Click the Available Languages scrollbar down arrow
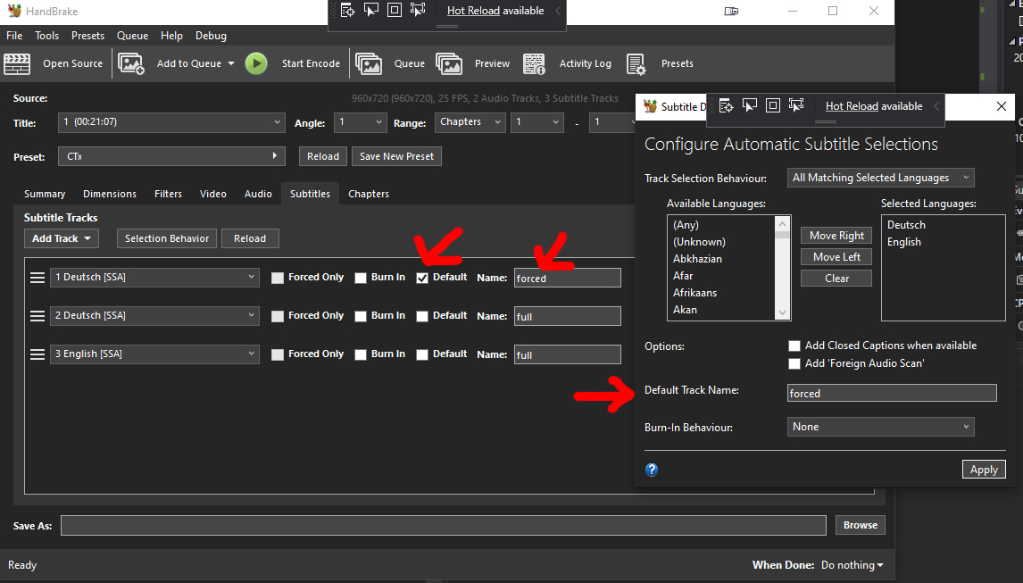The height and width of the screenshot is (583, 1023). point(782,312)
